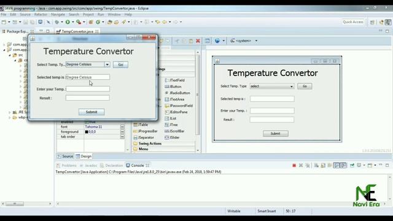This screenshot has width=393, height=221.
Task: Click the globe externalize strings icon in designer
Action: 217,41
